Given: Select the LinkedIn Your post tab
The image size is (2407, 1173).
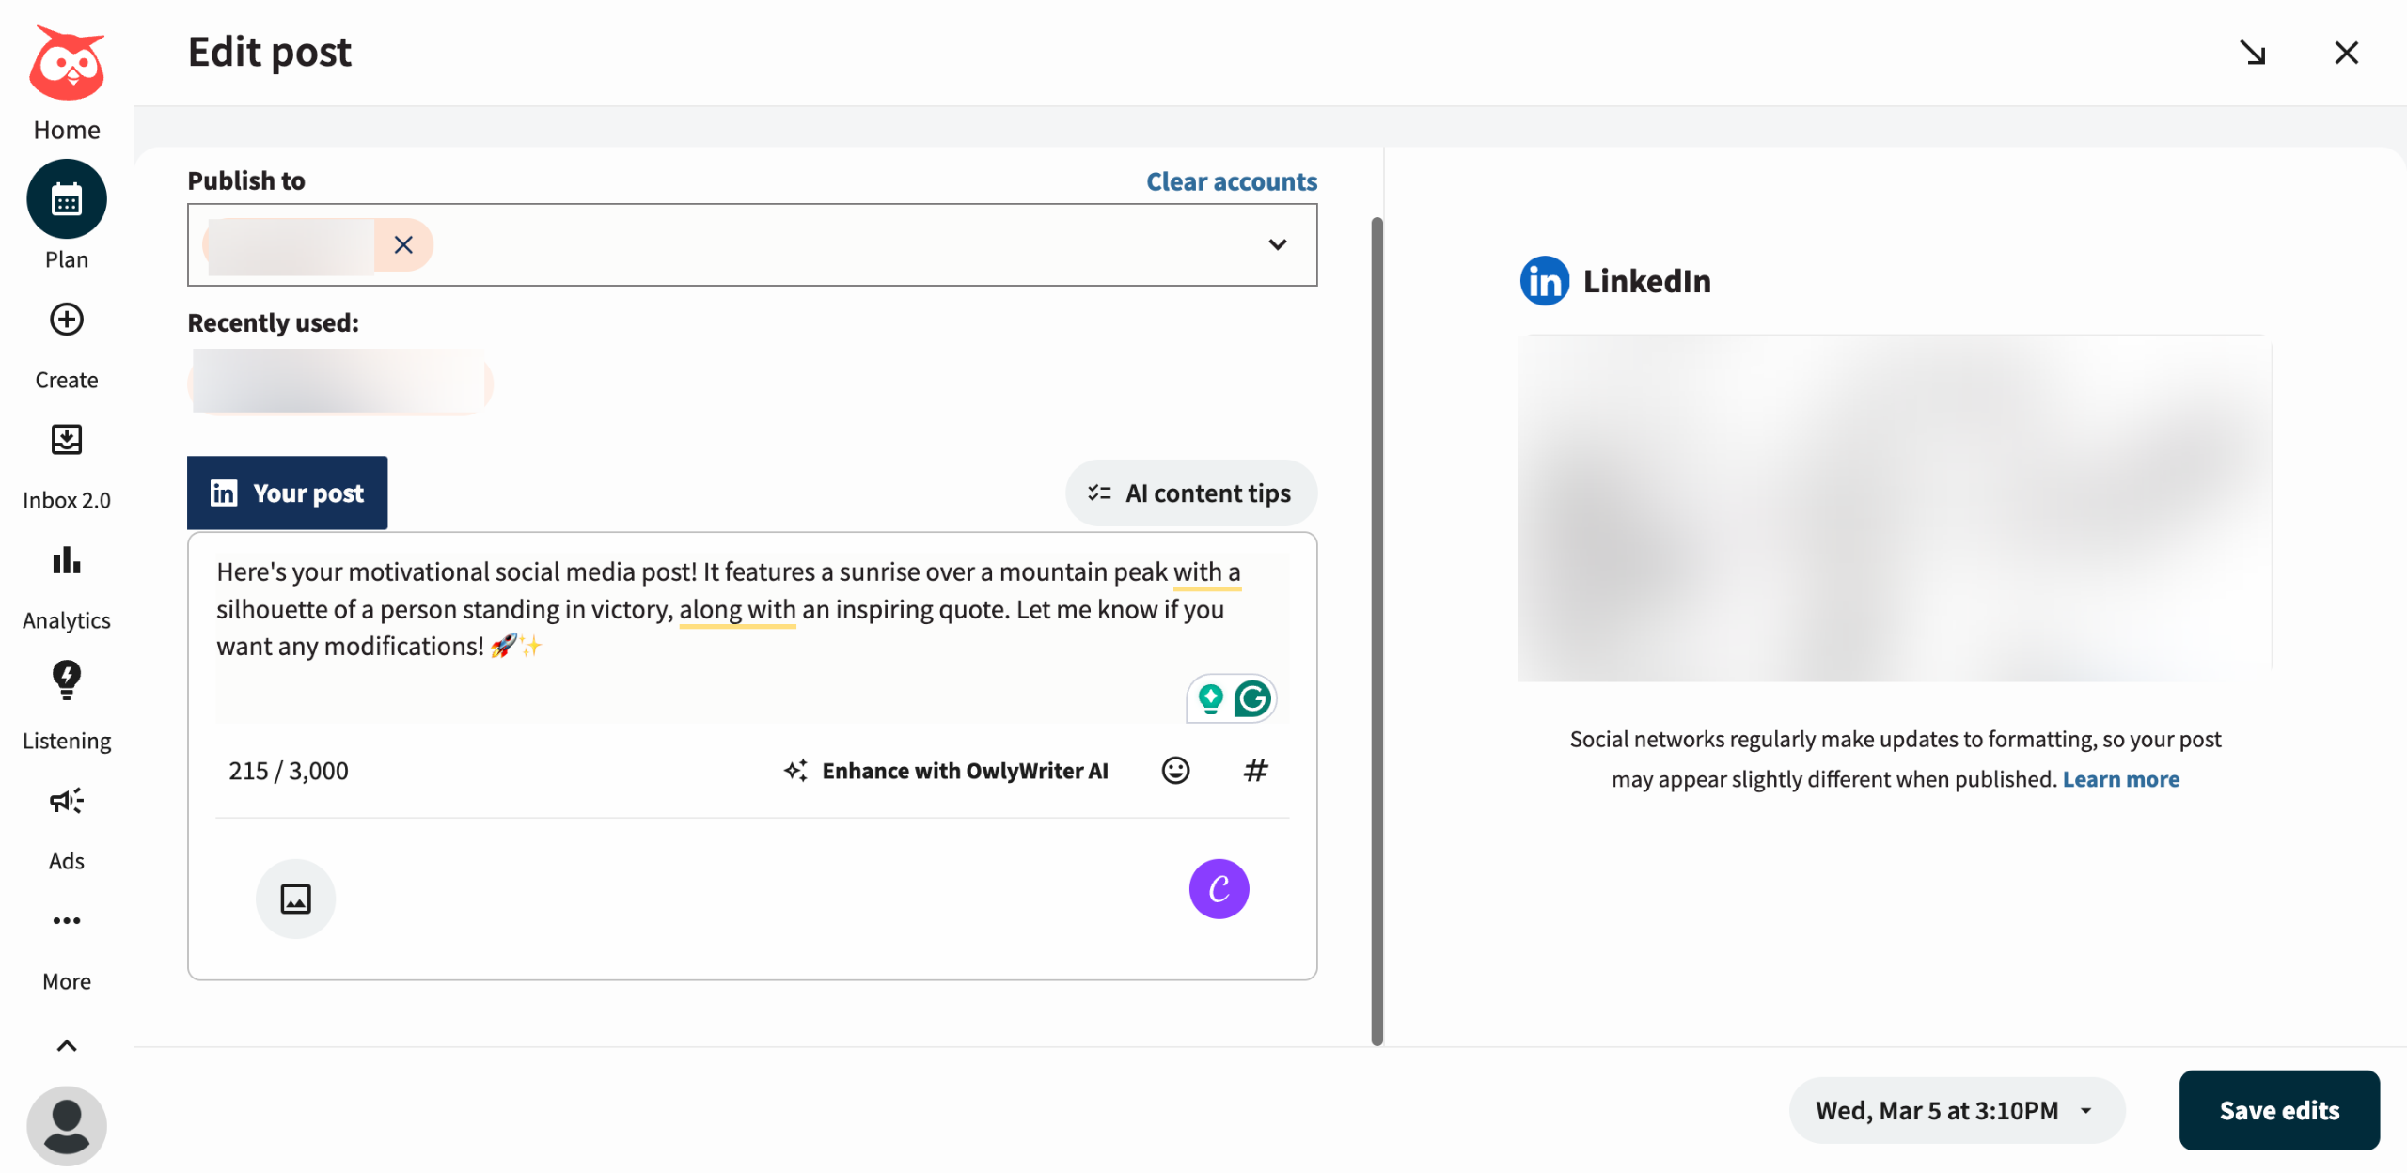Looking at the screenshot, I should point(288,493).
